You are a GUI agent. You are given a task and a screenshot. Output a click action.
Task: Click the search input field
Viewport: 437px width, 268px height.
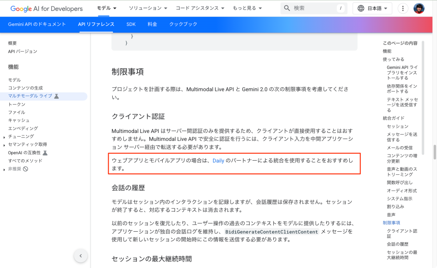pos(314,8)
